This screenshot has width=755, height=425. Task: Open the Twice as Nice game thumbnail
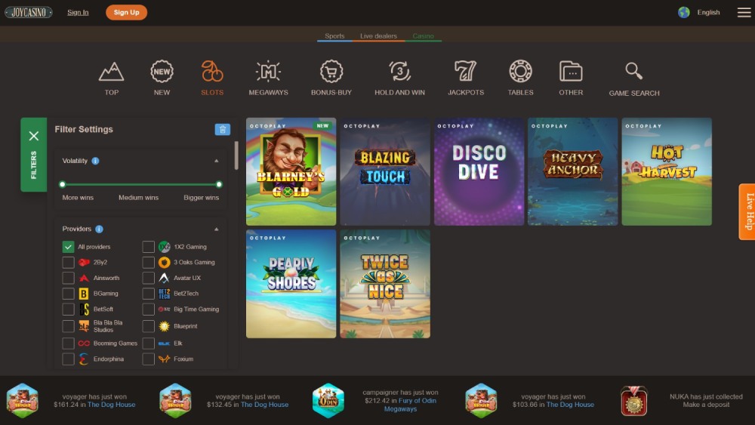coord(385,284)
